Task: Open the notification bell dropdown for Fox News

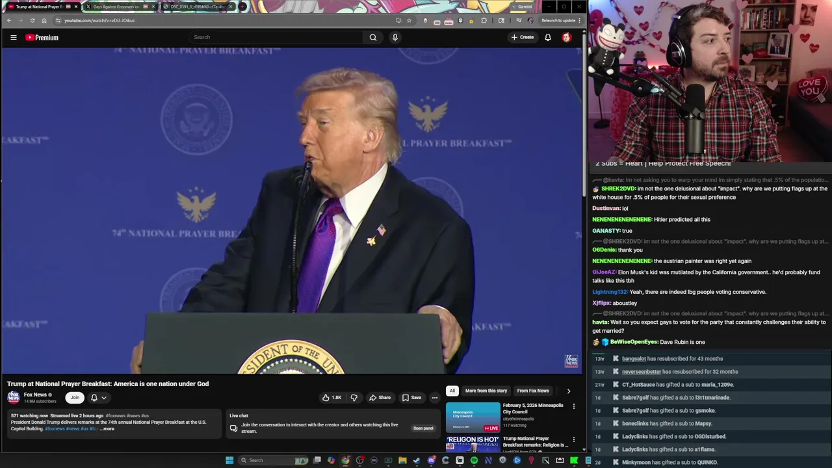Action: [97, 398]
